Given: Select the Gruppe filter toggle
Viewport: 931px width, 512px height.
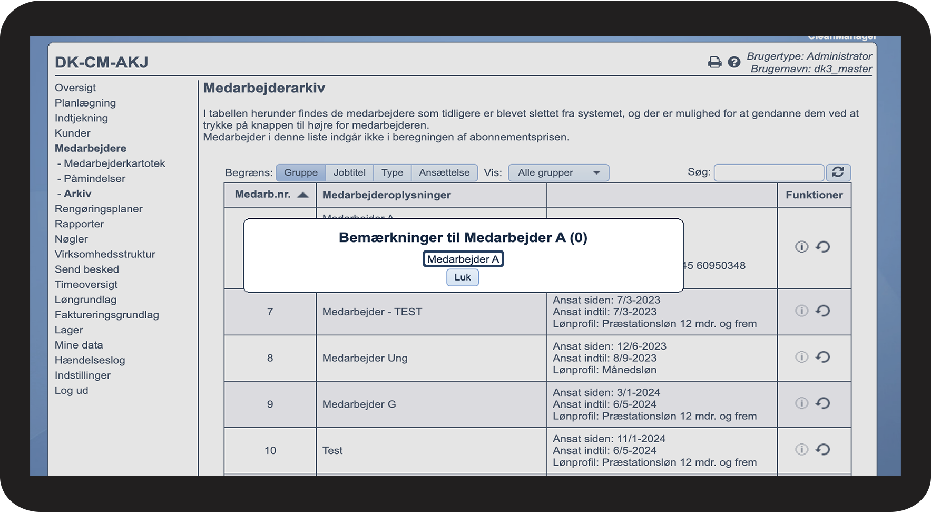Looking at the screenshot, I should (300, 172).
